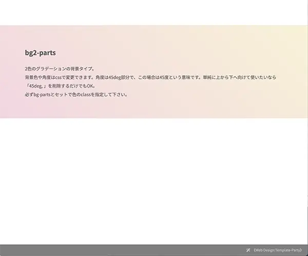Open the Web Design:Template-Party footer link
Image resolution: width=308 pixels, height=256 pixels.
[x=278, y=250]
